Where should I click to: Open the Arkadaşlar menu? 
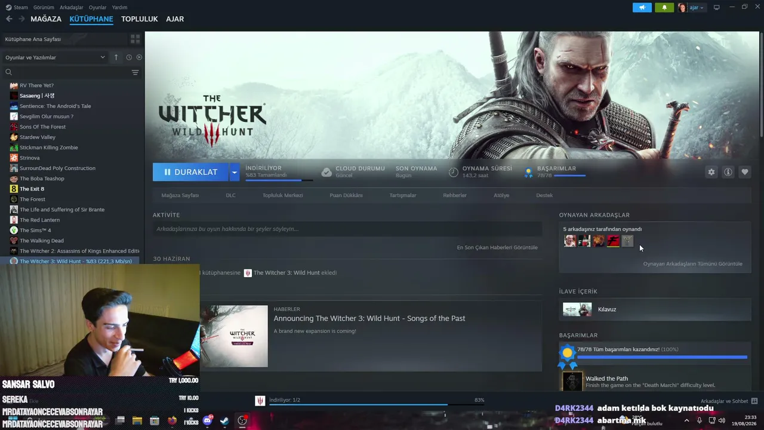point(72,7)
